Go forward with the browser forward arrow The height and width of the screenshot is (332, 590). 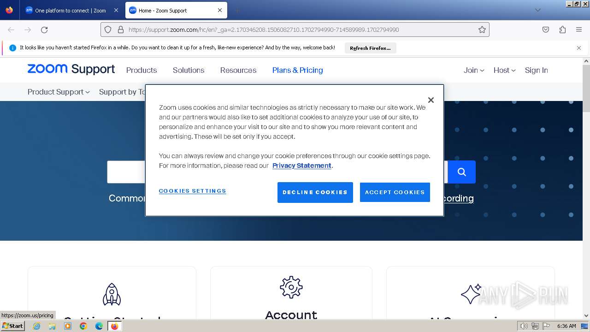pos(28,30)
